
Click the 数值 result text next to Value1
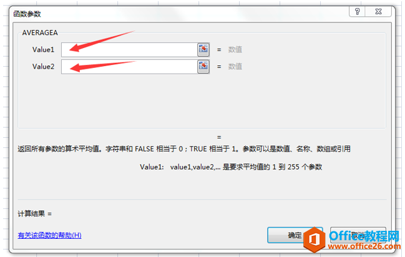click(x=235, y=49)
